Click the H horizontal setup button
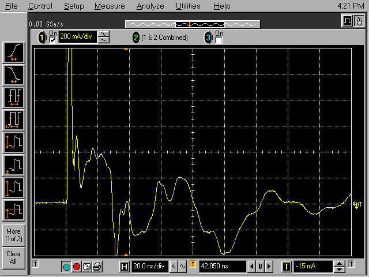 pyautogui.click(x=124, y=267)
